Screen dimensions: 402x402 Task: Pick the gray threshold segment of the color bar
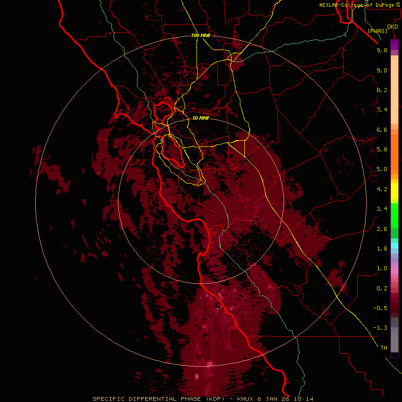(394, 342)
